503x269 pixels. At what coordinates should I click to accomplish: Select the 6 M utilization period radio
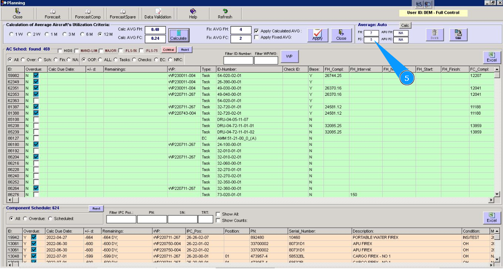point(82,34)
